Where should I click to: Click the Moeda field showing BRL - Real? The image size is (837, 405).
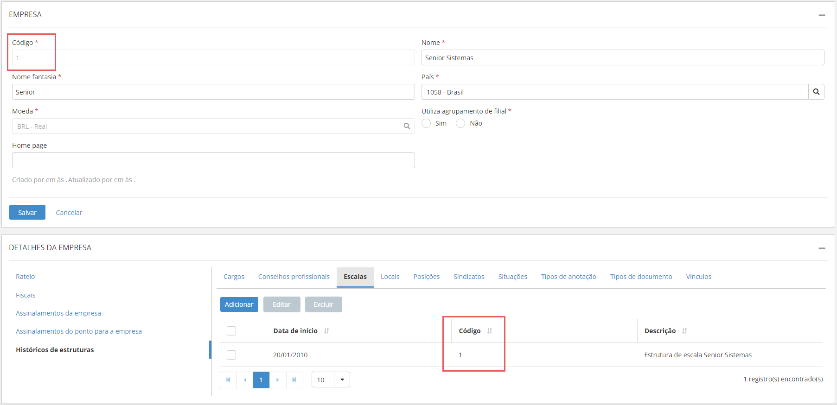(x=205, y=126)
